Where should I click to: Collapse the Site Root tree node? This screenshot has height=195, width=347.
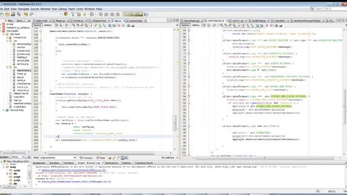tap(4, 34)
